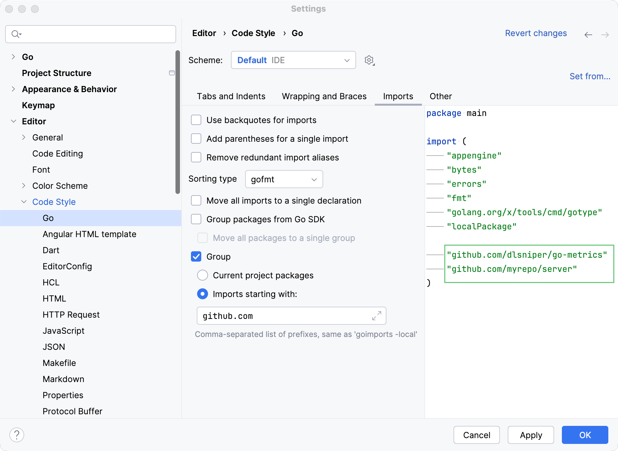Collapse the Code Style tree node
Screen dimensions: 618x451
pyautogui.click(x=24, y=202)
